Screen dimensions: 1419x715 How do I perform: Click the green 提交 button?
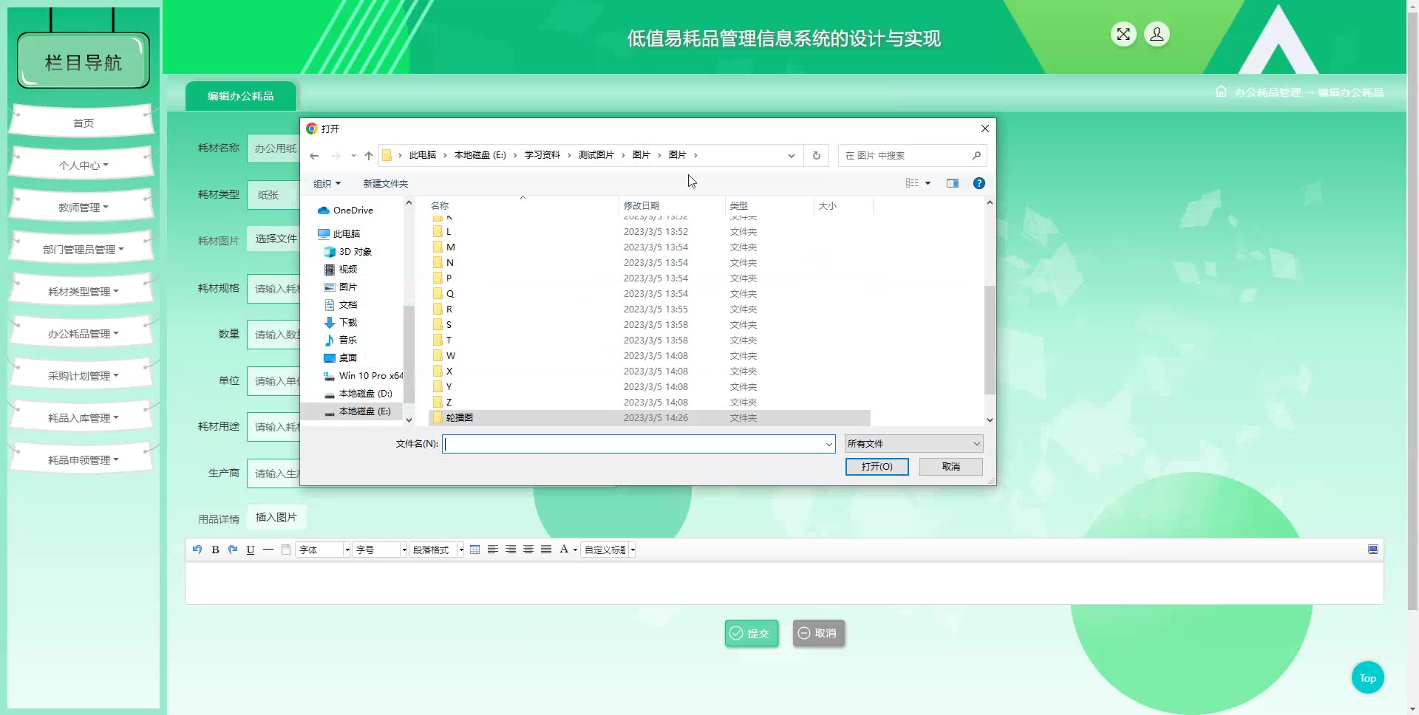point(752,633)
